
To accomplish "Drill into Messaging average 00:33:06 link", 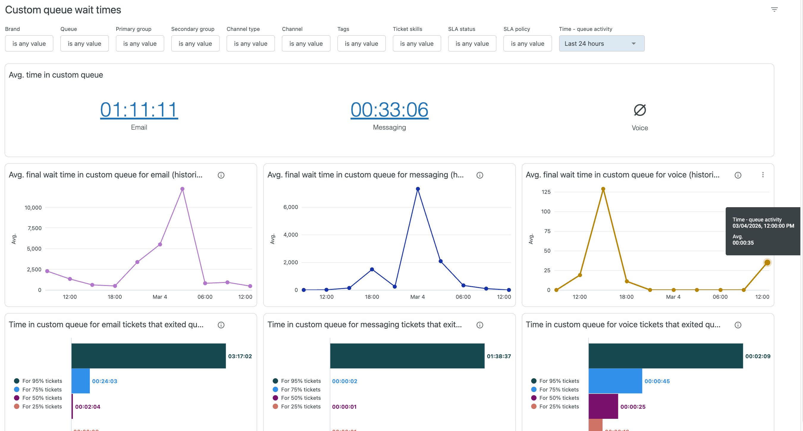I will (389, 110).
